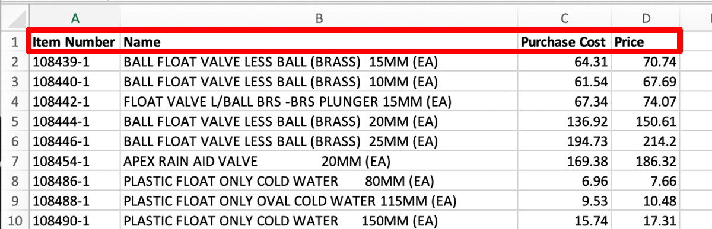Image resolution: width=712 pixels, height=229 pixels.
Task: Select cell with item 108490-1
Action: pyautogui.click(x=75, y=222)
